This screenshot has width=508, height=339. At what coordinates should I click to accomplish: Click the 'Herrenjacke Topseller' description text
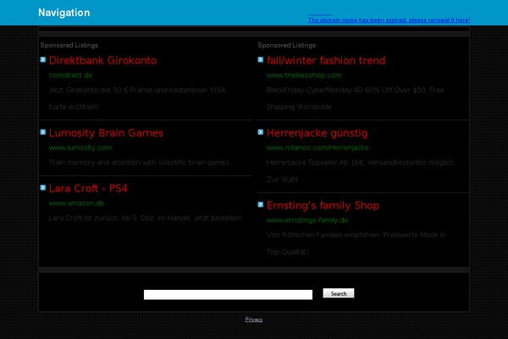(x=361, y=171)
